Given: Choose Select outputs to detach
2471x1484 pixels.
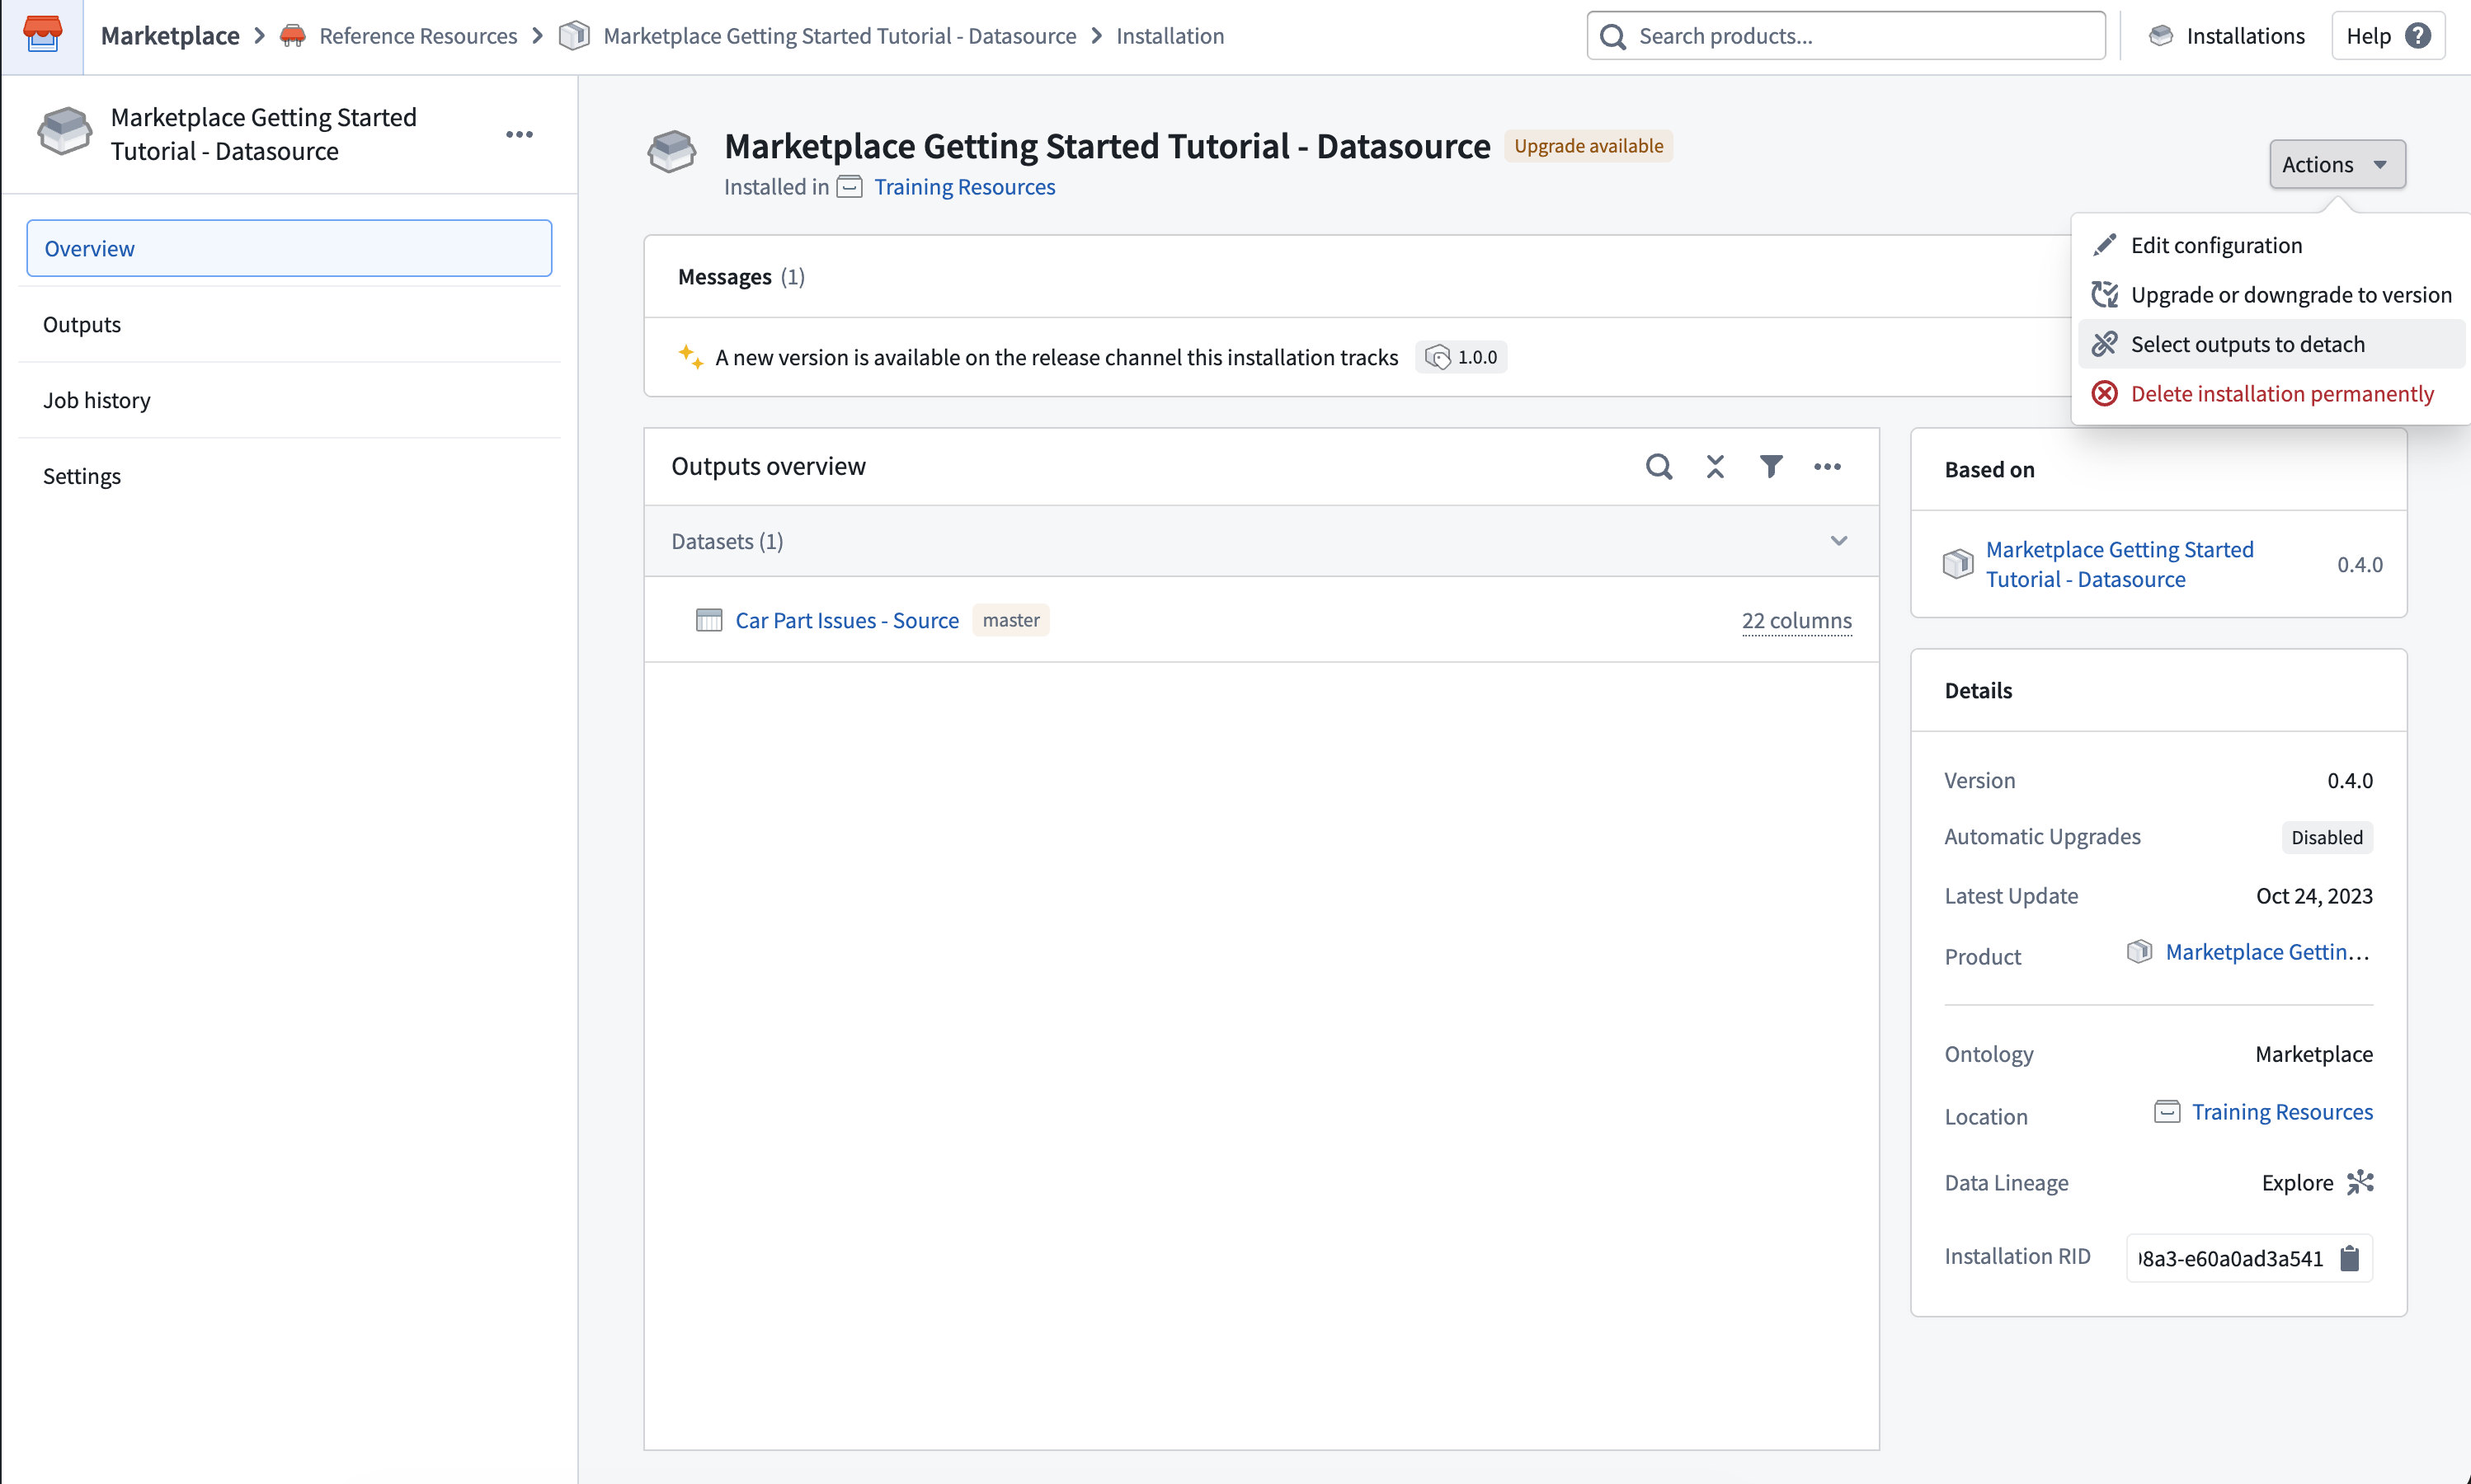Looking at the screenshot, I should tap(2269, 344).
